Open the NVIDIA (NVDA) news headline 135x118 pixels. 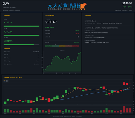[x=96, y=33]
